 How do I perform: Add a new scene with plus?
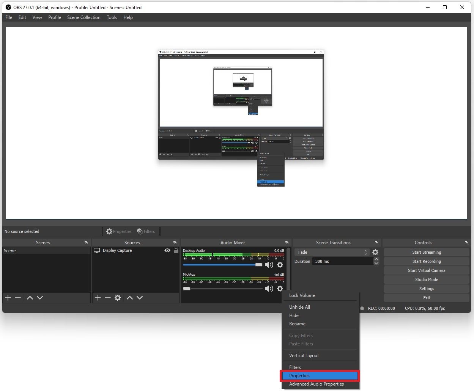[8, 298]
